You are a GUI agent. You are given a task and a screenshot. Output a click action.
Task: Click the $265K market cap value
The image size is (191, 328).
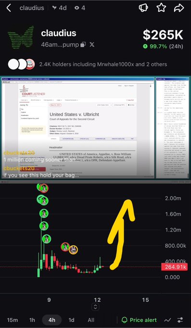click(x=163, y=35)
